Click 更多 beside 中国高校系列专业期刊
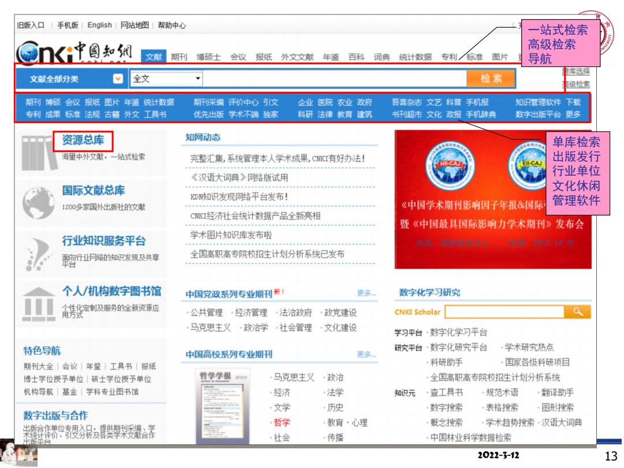The image size is (624, 468). coord(366,354)
